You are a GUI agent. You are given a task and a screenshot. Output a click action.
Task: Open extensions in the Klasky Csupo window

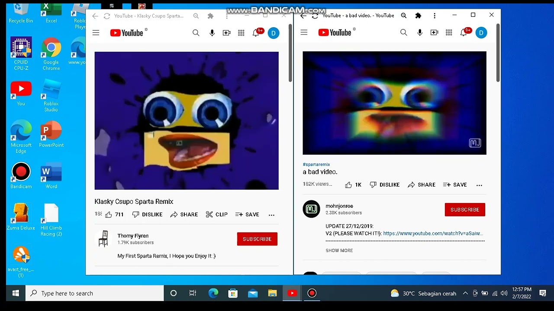(210, 16)
